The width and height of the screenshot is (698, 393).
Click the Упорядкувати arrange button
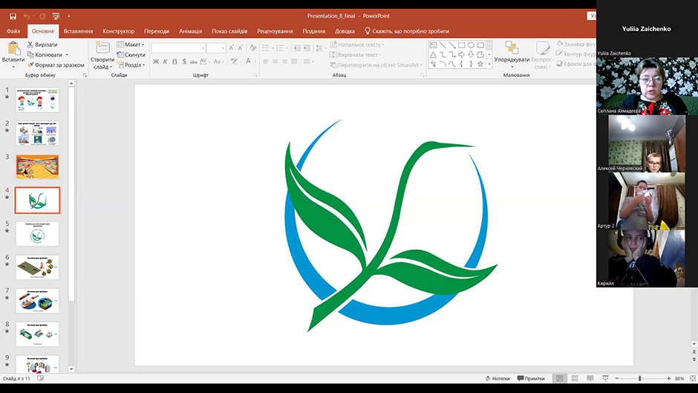coord(512,53)
